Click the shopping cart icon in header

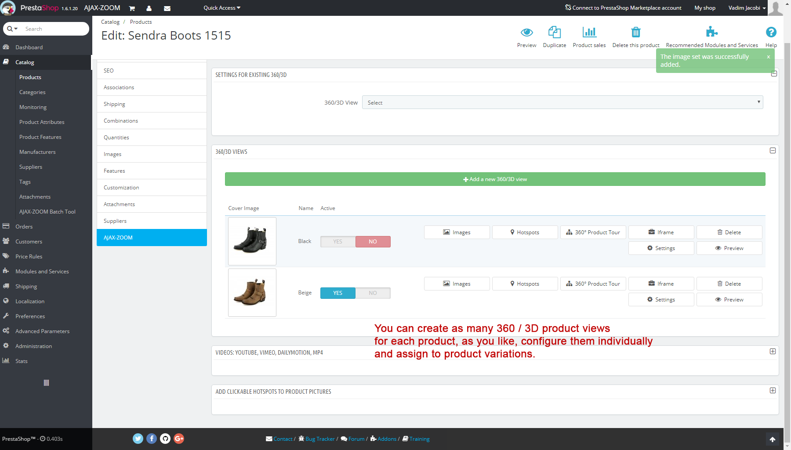(x=132, y=8)
